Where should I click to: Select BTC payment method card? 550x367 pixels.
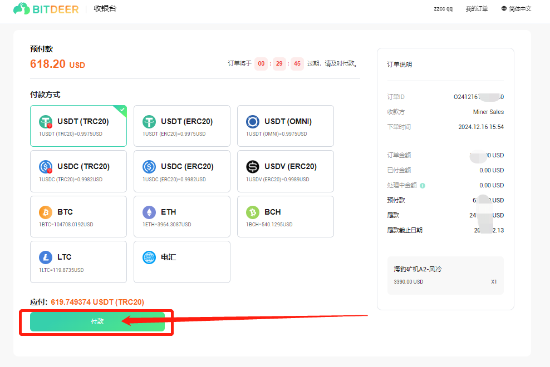click(78, 216)
